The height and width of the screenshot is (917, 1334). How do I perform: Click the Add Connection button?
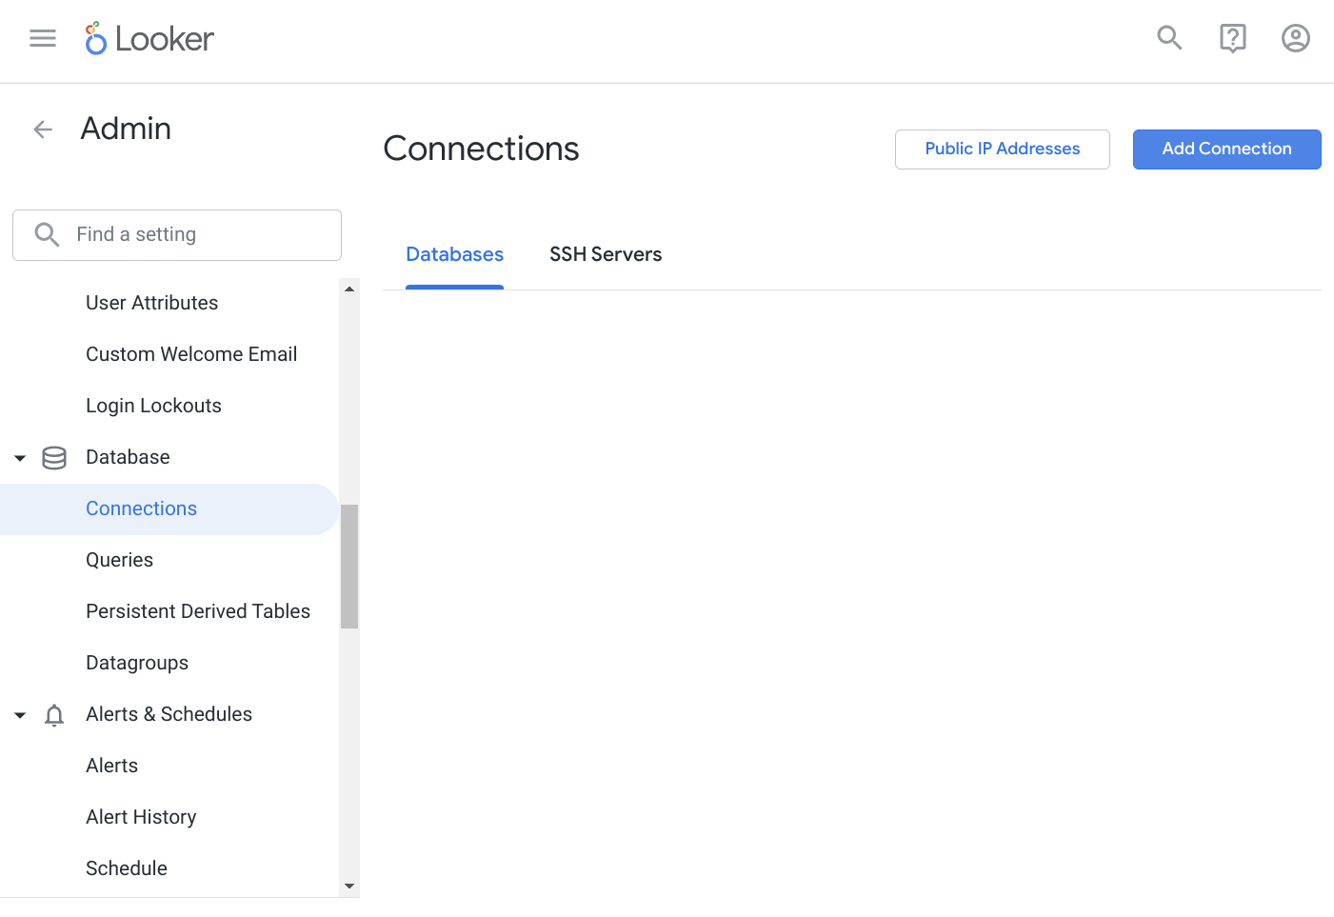pyautogui.click(x=1226, y=149)
